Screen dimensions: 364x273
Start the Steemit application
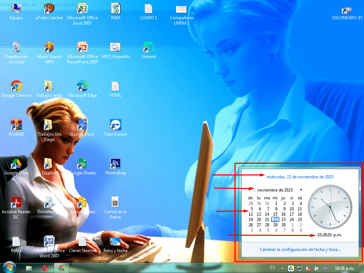pos(148,47)
